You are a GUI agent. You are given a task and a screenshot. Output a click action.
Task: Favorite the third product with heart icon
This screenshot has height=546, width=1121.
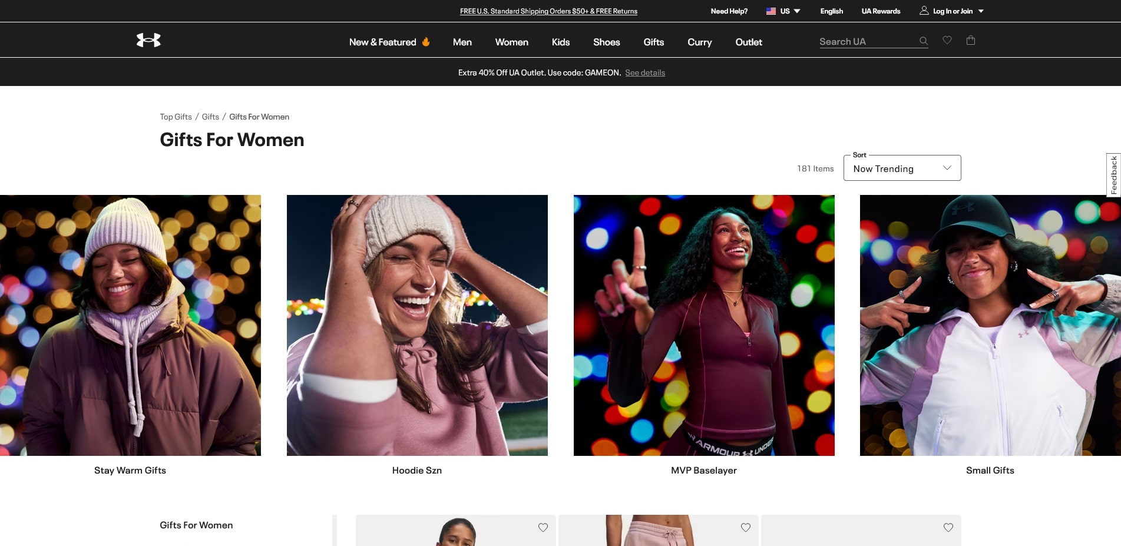pos(948,527)
